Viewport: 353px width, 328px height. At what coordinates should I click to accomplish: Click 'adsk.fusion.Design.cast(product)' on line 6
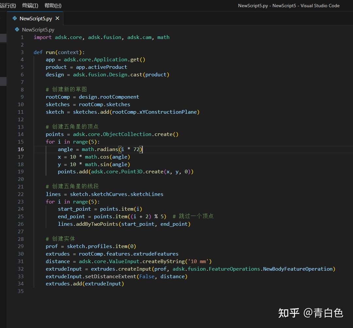coord(121,74)
